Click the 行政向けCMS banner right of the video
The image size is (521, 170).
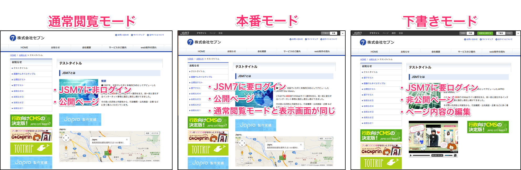click(488, 127)
